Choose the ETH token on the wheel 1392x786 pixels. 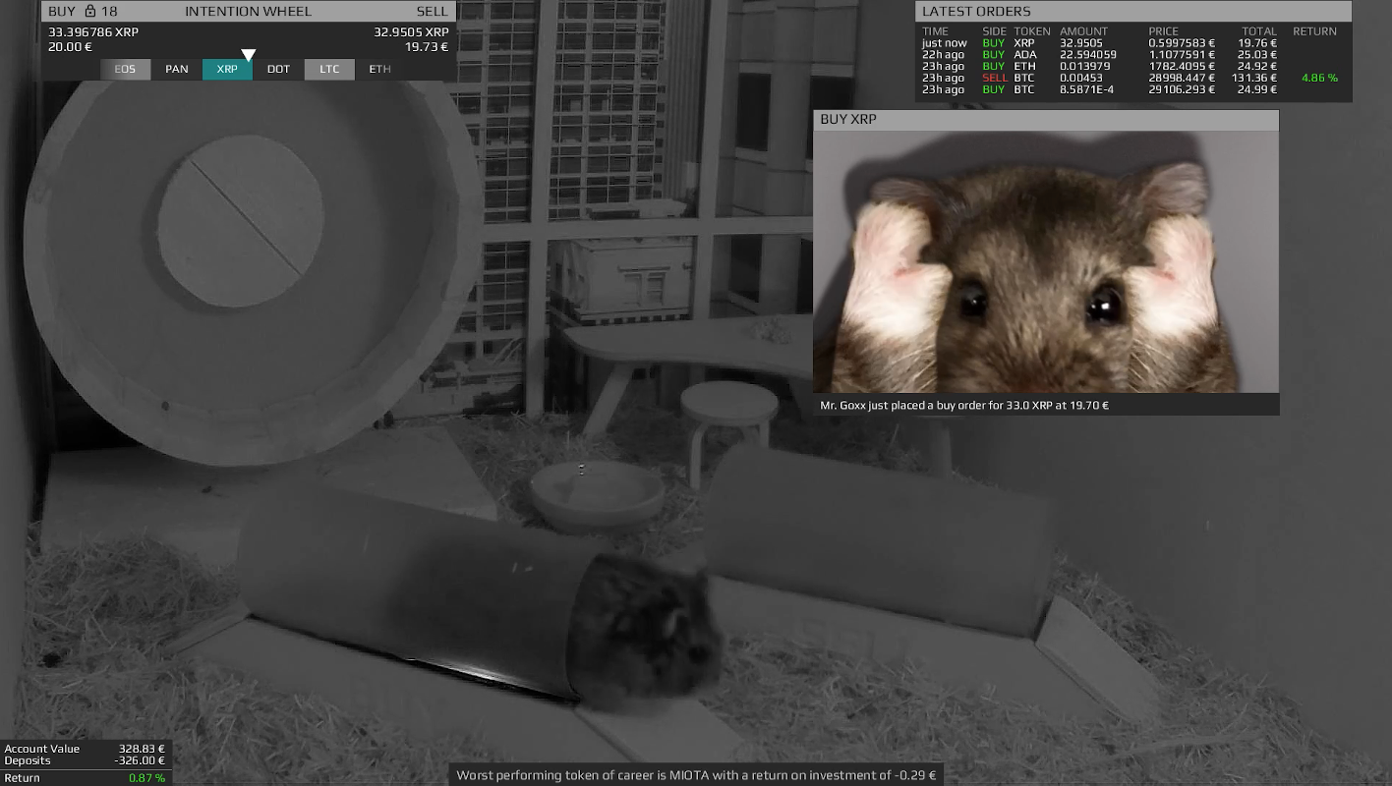tap(379, 70)
